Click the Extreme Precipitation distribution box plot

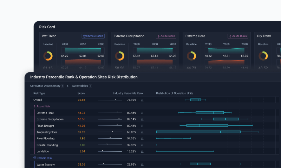[225, 119]
